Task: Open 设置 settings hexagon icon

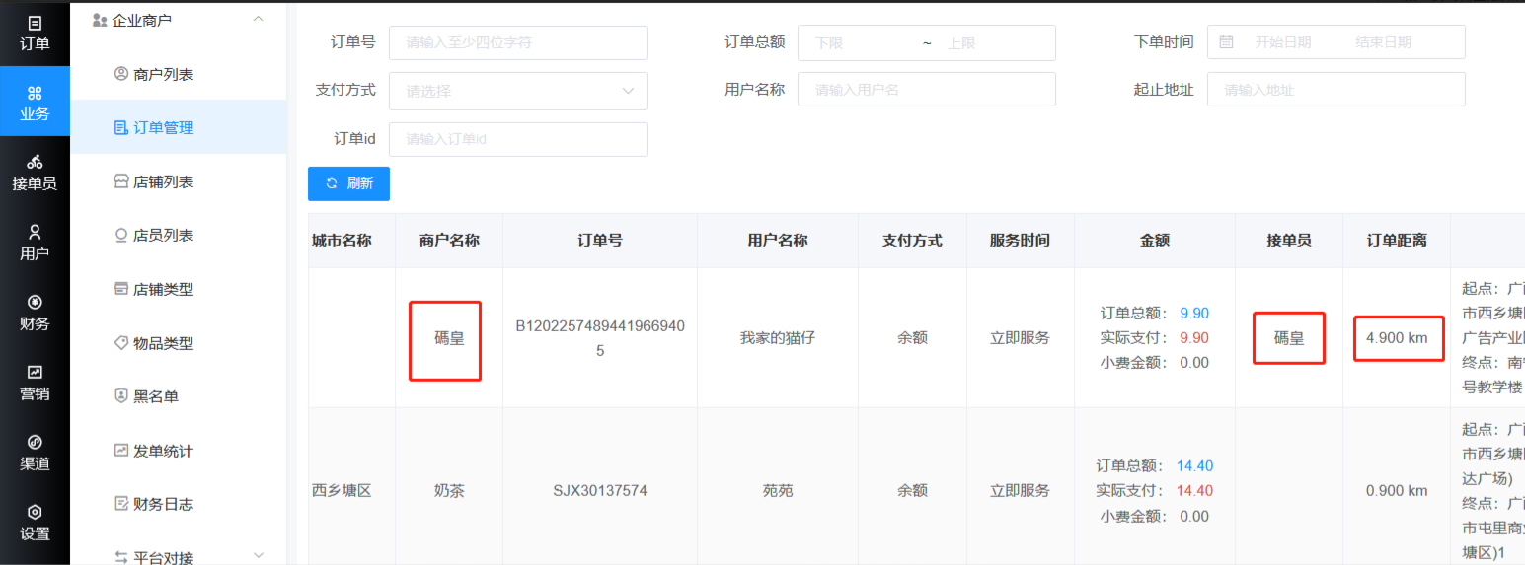Action: pyautogui.click(x=35, y=512)
